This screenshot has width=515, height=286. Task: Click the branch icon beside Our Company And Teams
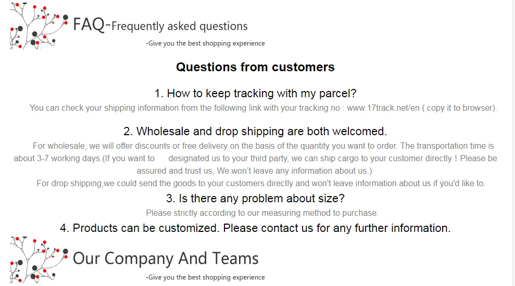[39, 260]
